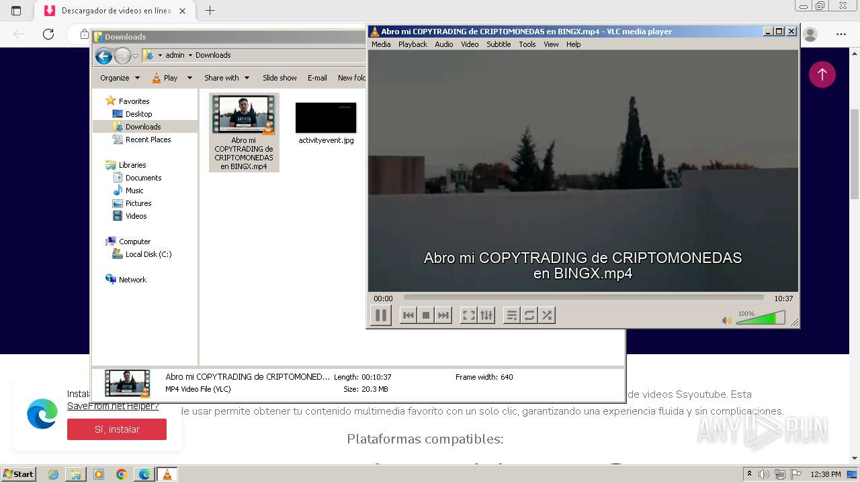Click Sí, instalar button
This screenshot has height=483, width=860.
[117, 429]
